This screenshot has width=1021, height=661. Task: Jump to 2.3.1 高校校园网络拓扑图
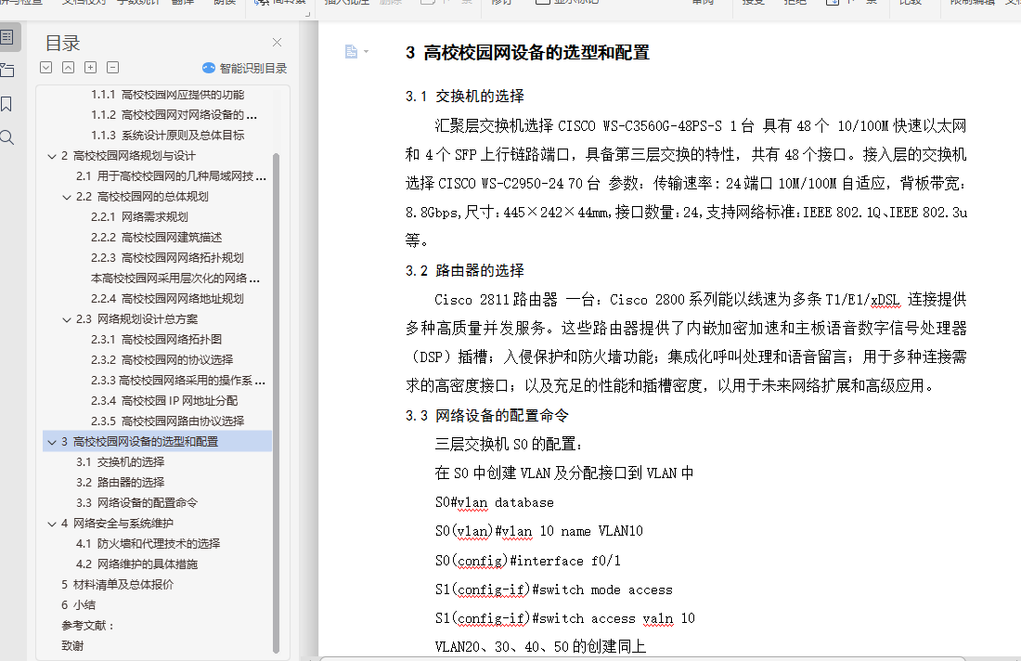156,339
